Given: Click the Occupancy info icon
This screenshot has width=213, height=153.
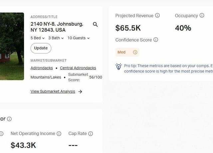Looking at the screenshot, I should point(202,15).
